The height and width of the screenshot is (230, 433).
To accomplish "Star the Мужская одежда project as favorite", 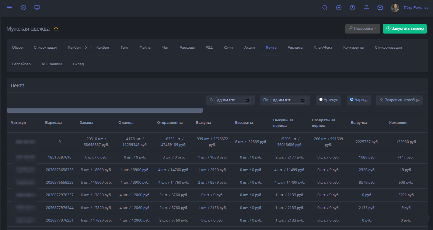I will (x=56, y=29).
